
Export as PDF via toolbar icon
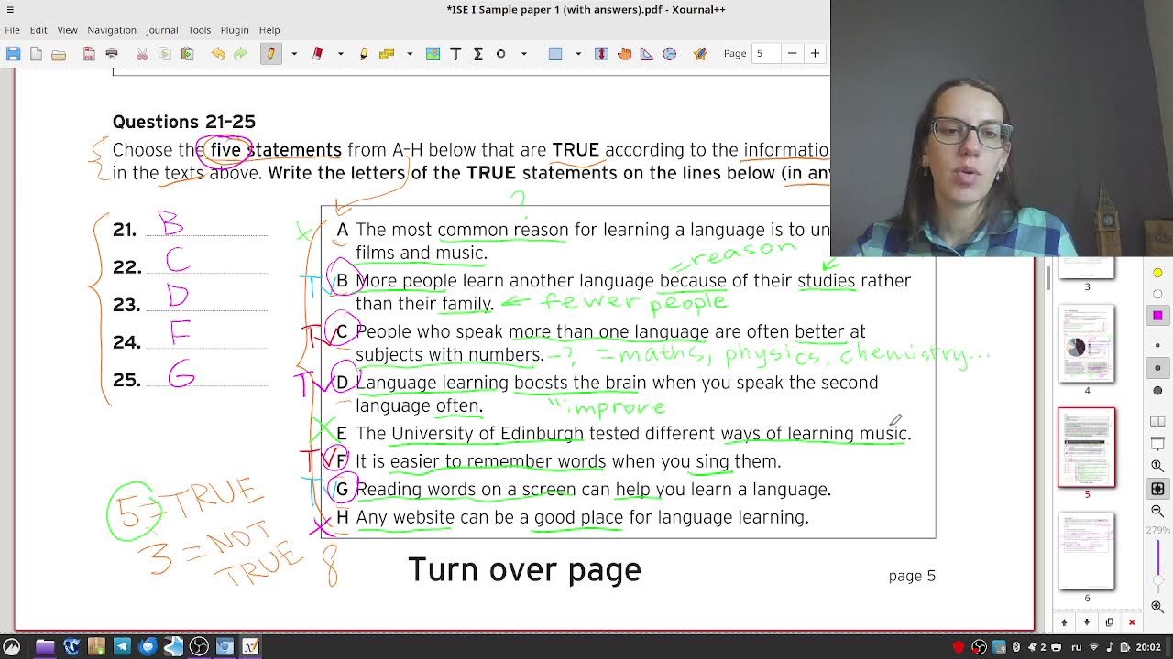point(89,54)
